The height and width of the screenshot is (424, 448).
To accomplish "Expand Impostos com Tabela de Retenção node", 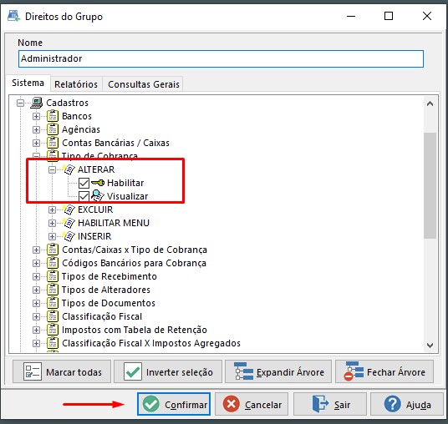I will coord(36,330).
